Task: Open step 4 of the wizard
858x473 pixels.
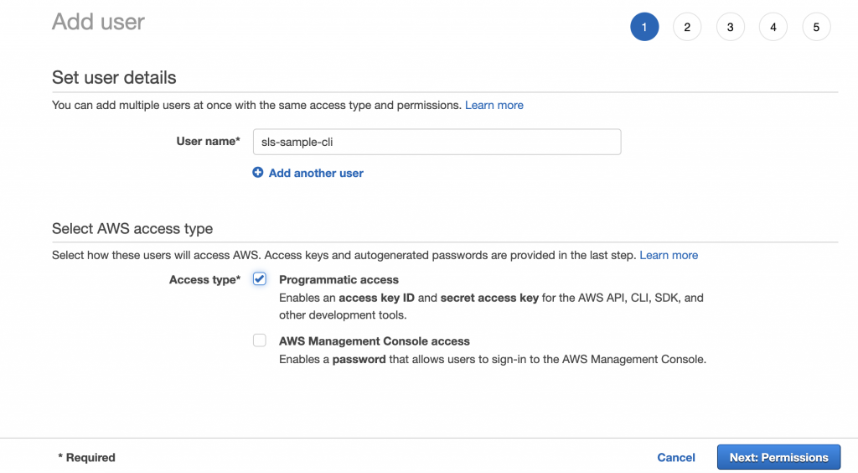Action: [x=773, y=27]
